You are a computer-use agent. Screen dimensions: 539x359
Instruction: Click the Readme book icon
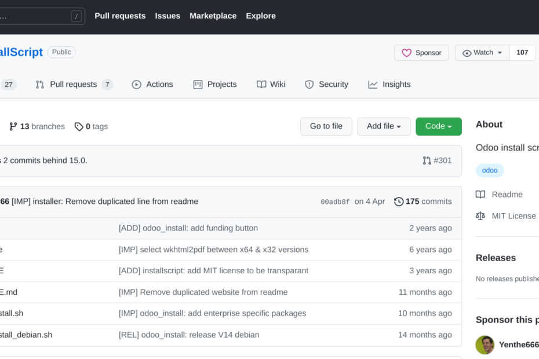[x=480, y=195]
